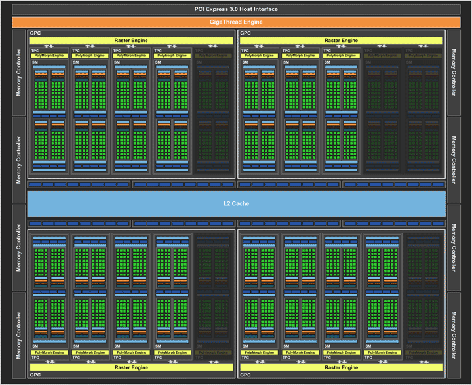Screen dimensions: 472x385
Task: Click Raster Engine in the bottom-left GPC
Action: click(131, 367)
